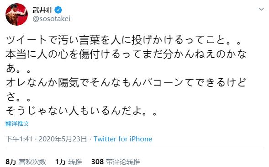269x167 pixels.
Task: Select the tweet line starting ツイートで汚い言葉
Action: pyautogui.click(x=124, y=40)
